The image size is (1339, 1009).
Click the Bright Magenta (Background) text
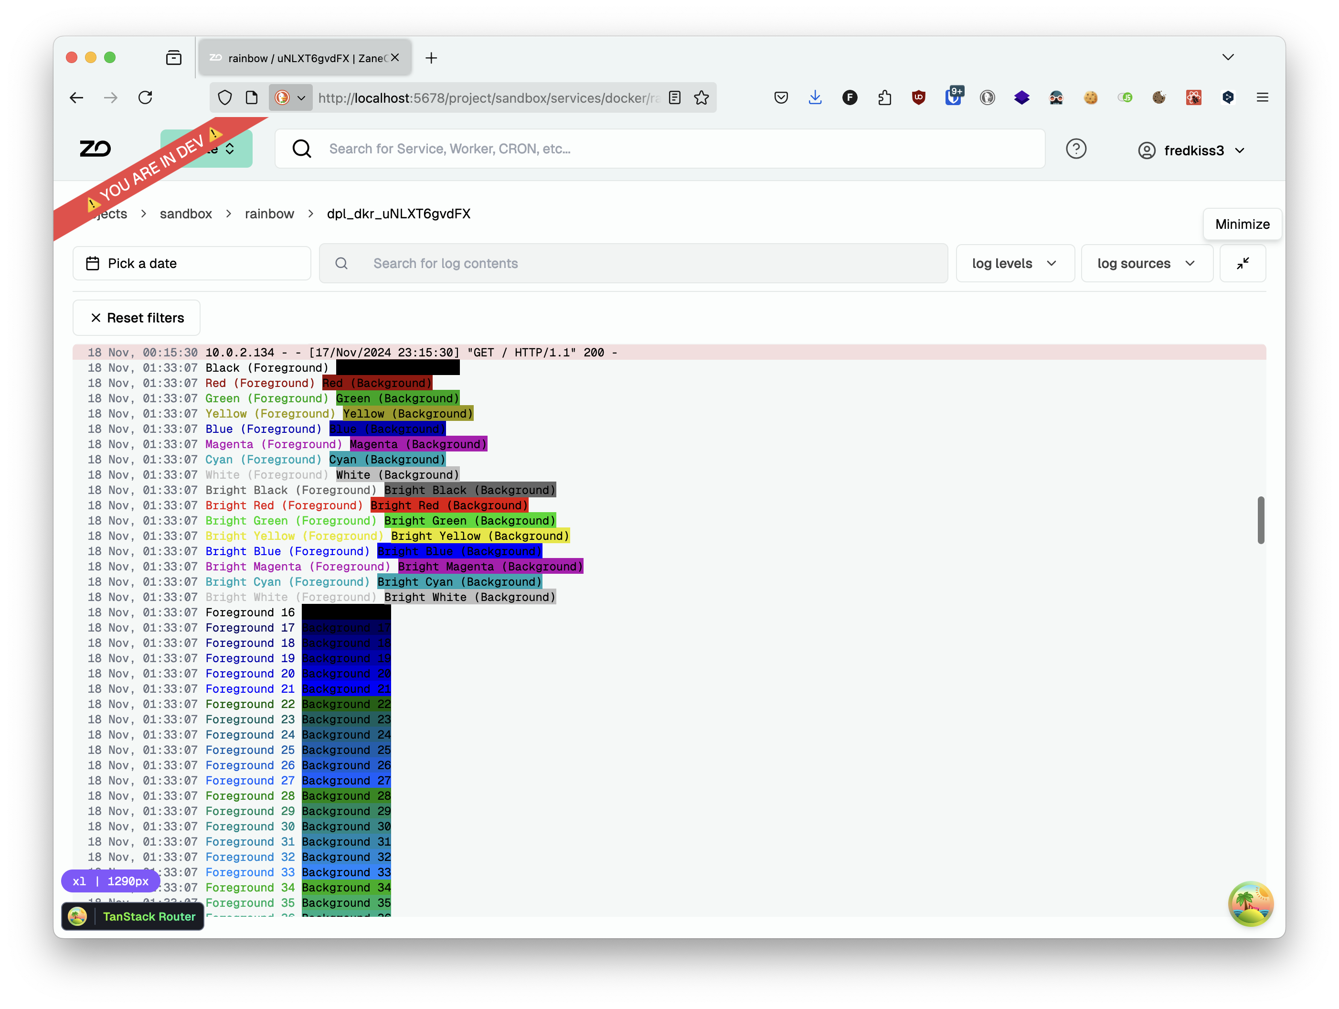point(490,567)
